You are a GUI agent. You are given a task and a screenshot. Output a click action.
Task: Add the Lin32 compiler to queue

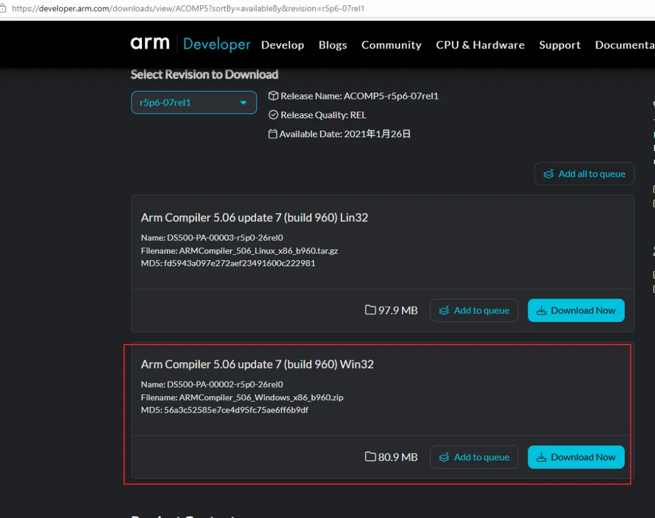point(474,311)
